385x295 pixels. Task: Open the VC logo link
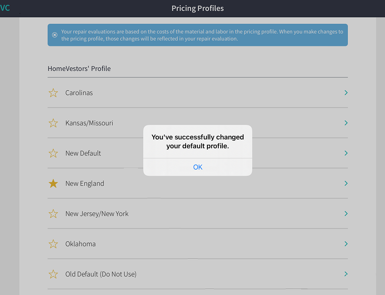5,8
